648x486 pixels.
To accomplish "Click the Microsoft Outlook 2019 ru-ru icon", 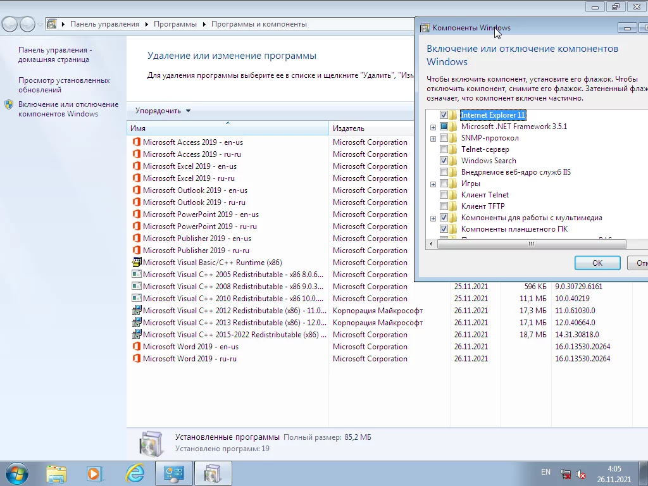I will [x=137, y=202].
